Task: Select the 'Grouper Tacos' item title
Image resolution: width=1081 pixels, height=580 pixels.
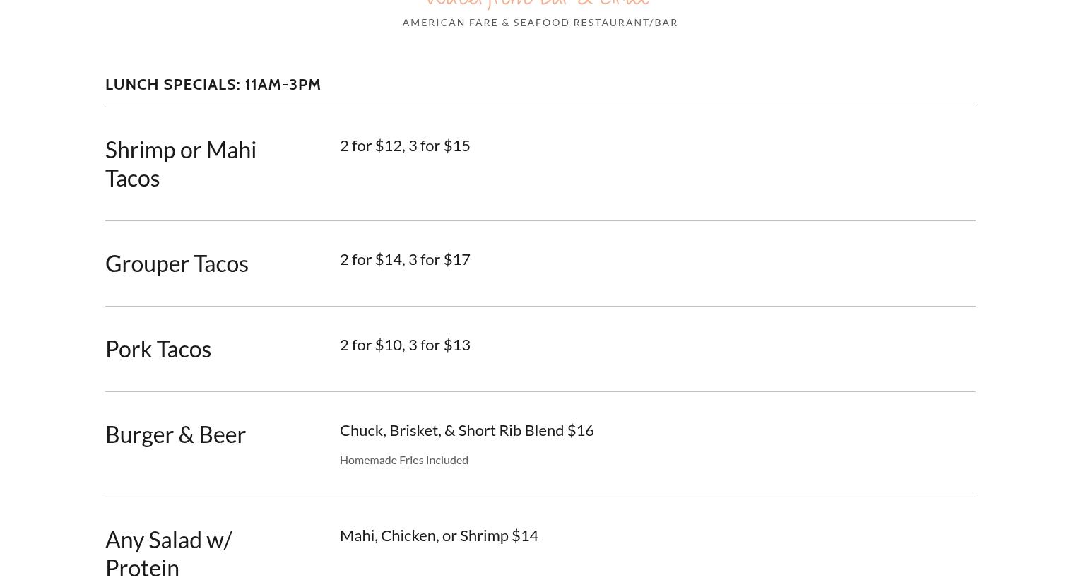Action: (x=177, y=264)
